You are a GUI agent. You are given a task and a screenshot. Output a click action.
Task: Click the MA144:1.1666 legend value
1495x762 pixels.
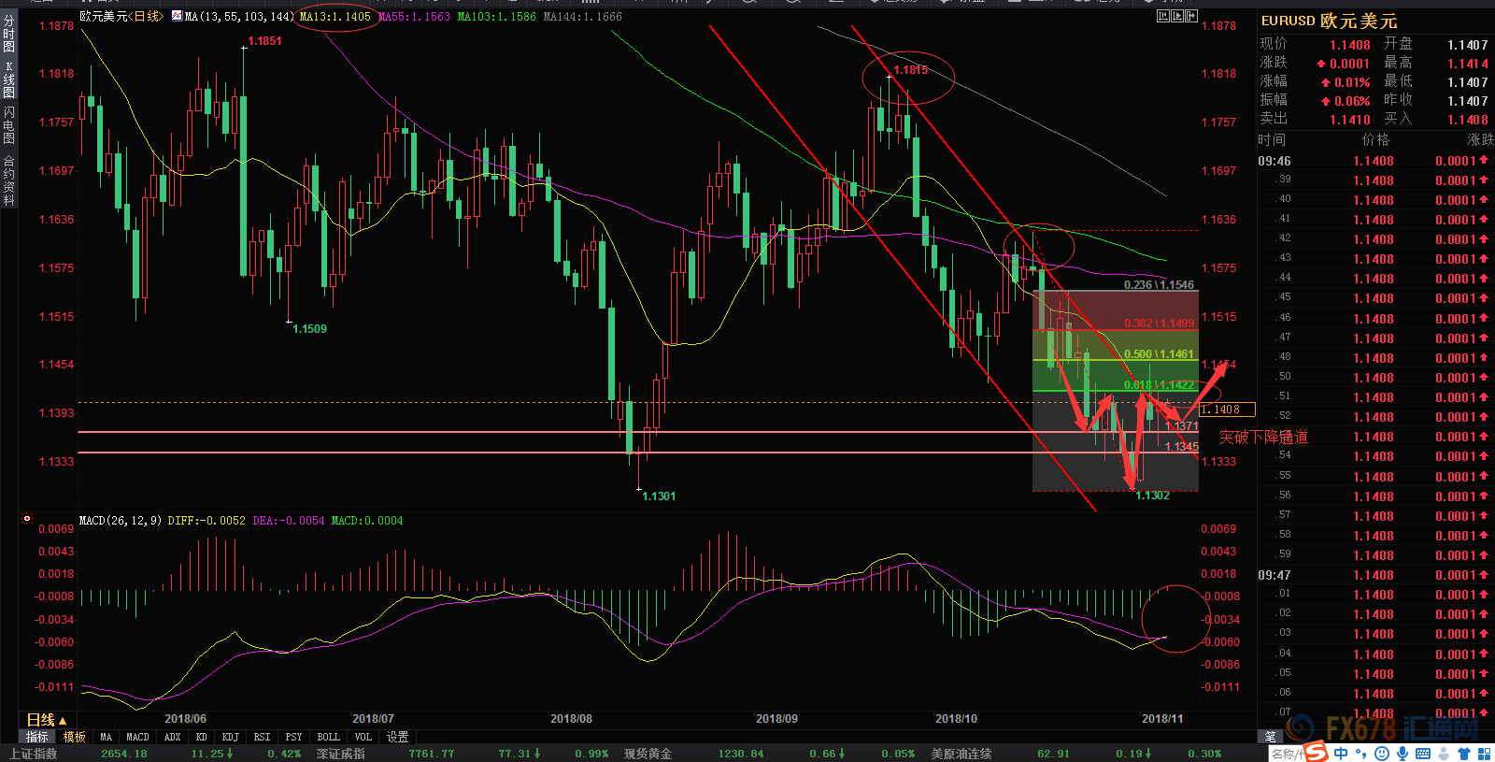click(583, 17)
